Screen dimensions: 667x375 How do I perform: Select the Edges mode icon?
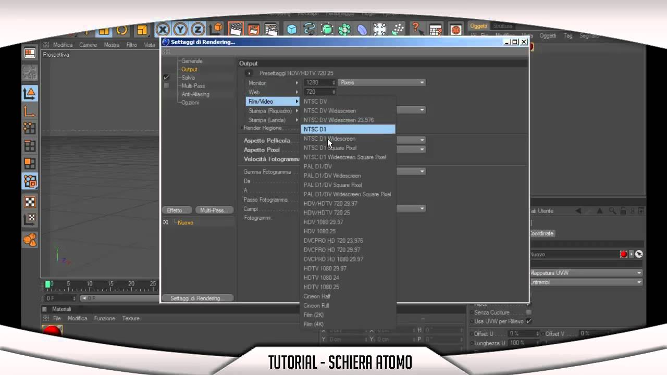tap(30, 146)
